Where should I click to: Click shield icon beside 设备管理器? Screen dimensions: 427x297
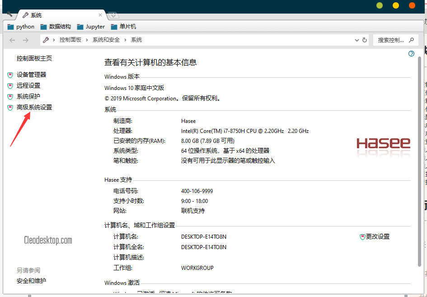pyautogui.click(x=10, y=75)
